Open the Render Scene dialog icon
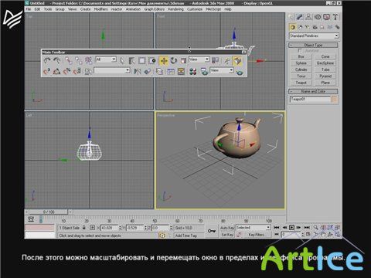Image resolution: width=371 pixels, height=278 pixels. point(204,71)
